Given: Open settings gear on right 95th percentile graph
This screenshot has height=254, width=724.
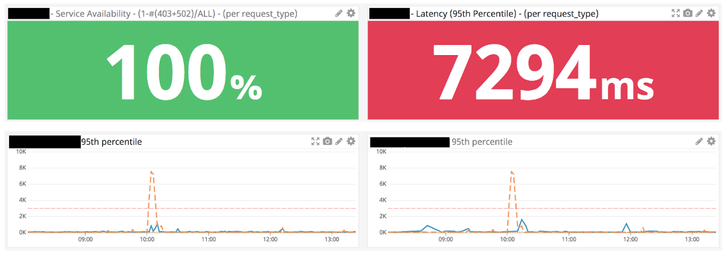Looking at the screenshot, I should tap(711, 141).
